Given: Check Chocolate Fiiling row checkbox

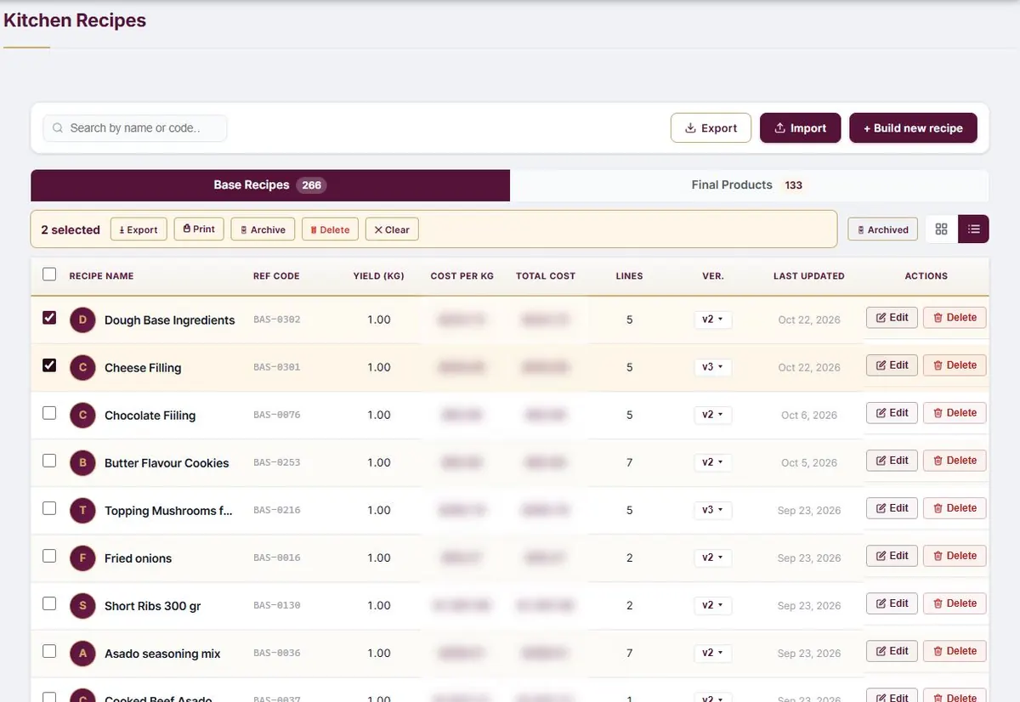Looking at the screenshot, I should click(49, 413).
